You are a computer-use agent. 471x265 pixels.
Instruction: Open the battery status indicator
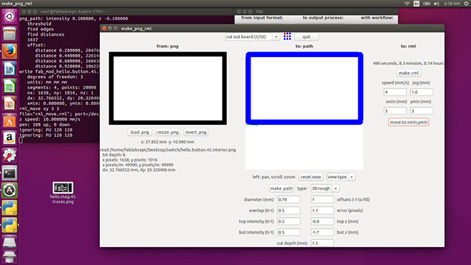(x=427, y=4)
